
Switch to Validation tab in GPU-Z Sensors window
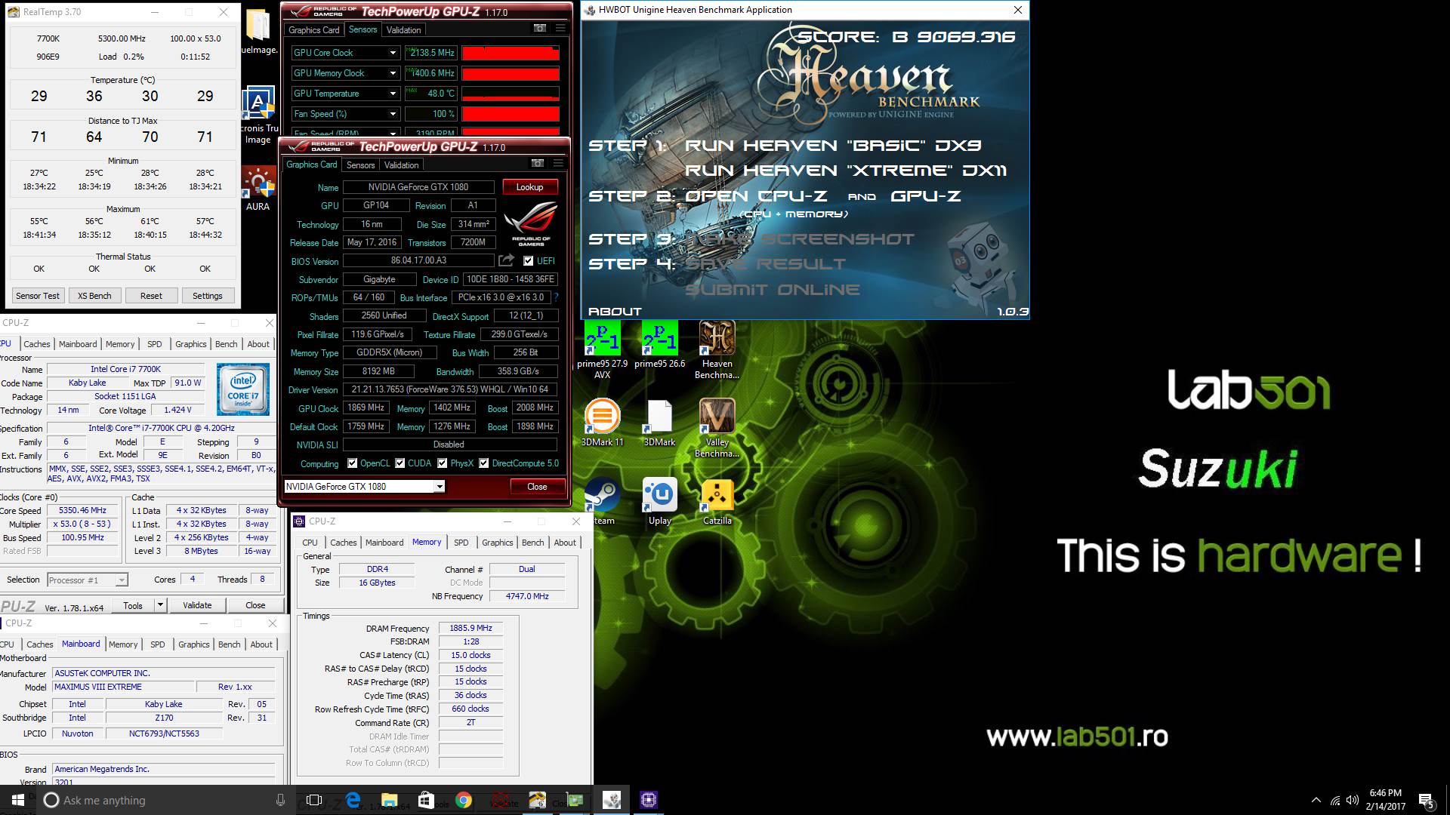tap(403, 30)
